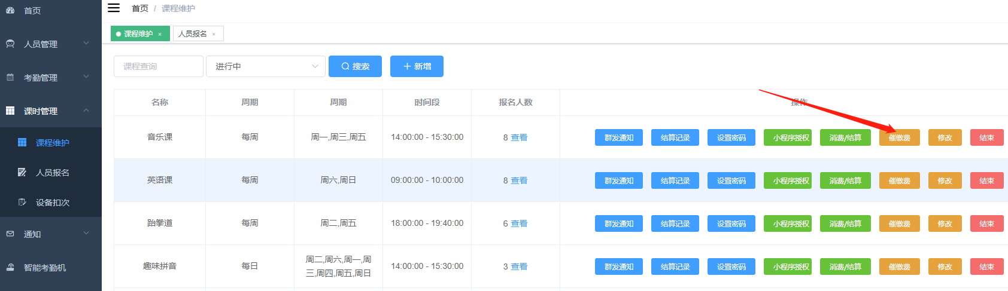1008x291 pixels.
Task: Close the 人员报名 tab with its x
Action: point(214,34)
